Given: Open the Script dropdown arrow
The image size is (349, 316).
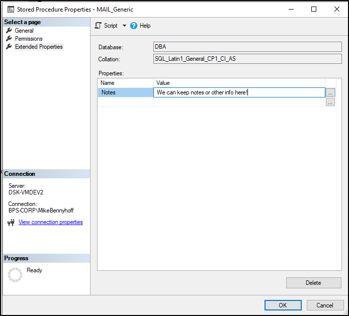Looking at the screenshot, I should coord(124,26).
